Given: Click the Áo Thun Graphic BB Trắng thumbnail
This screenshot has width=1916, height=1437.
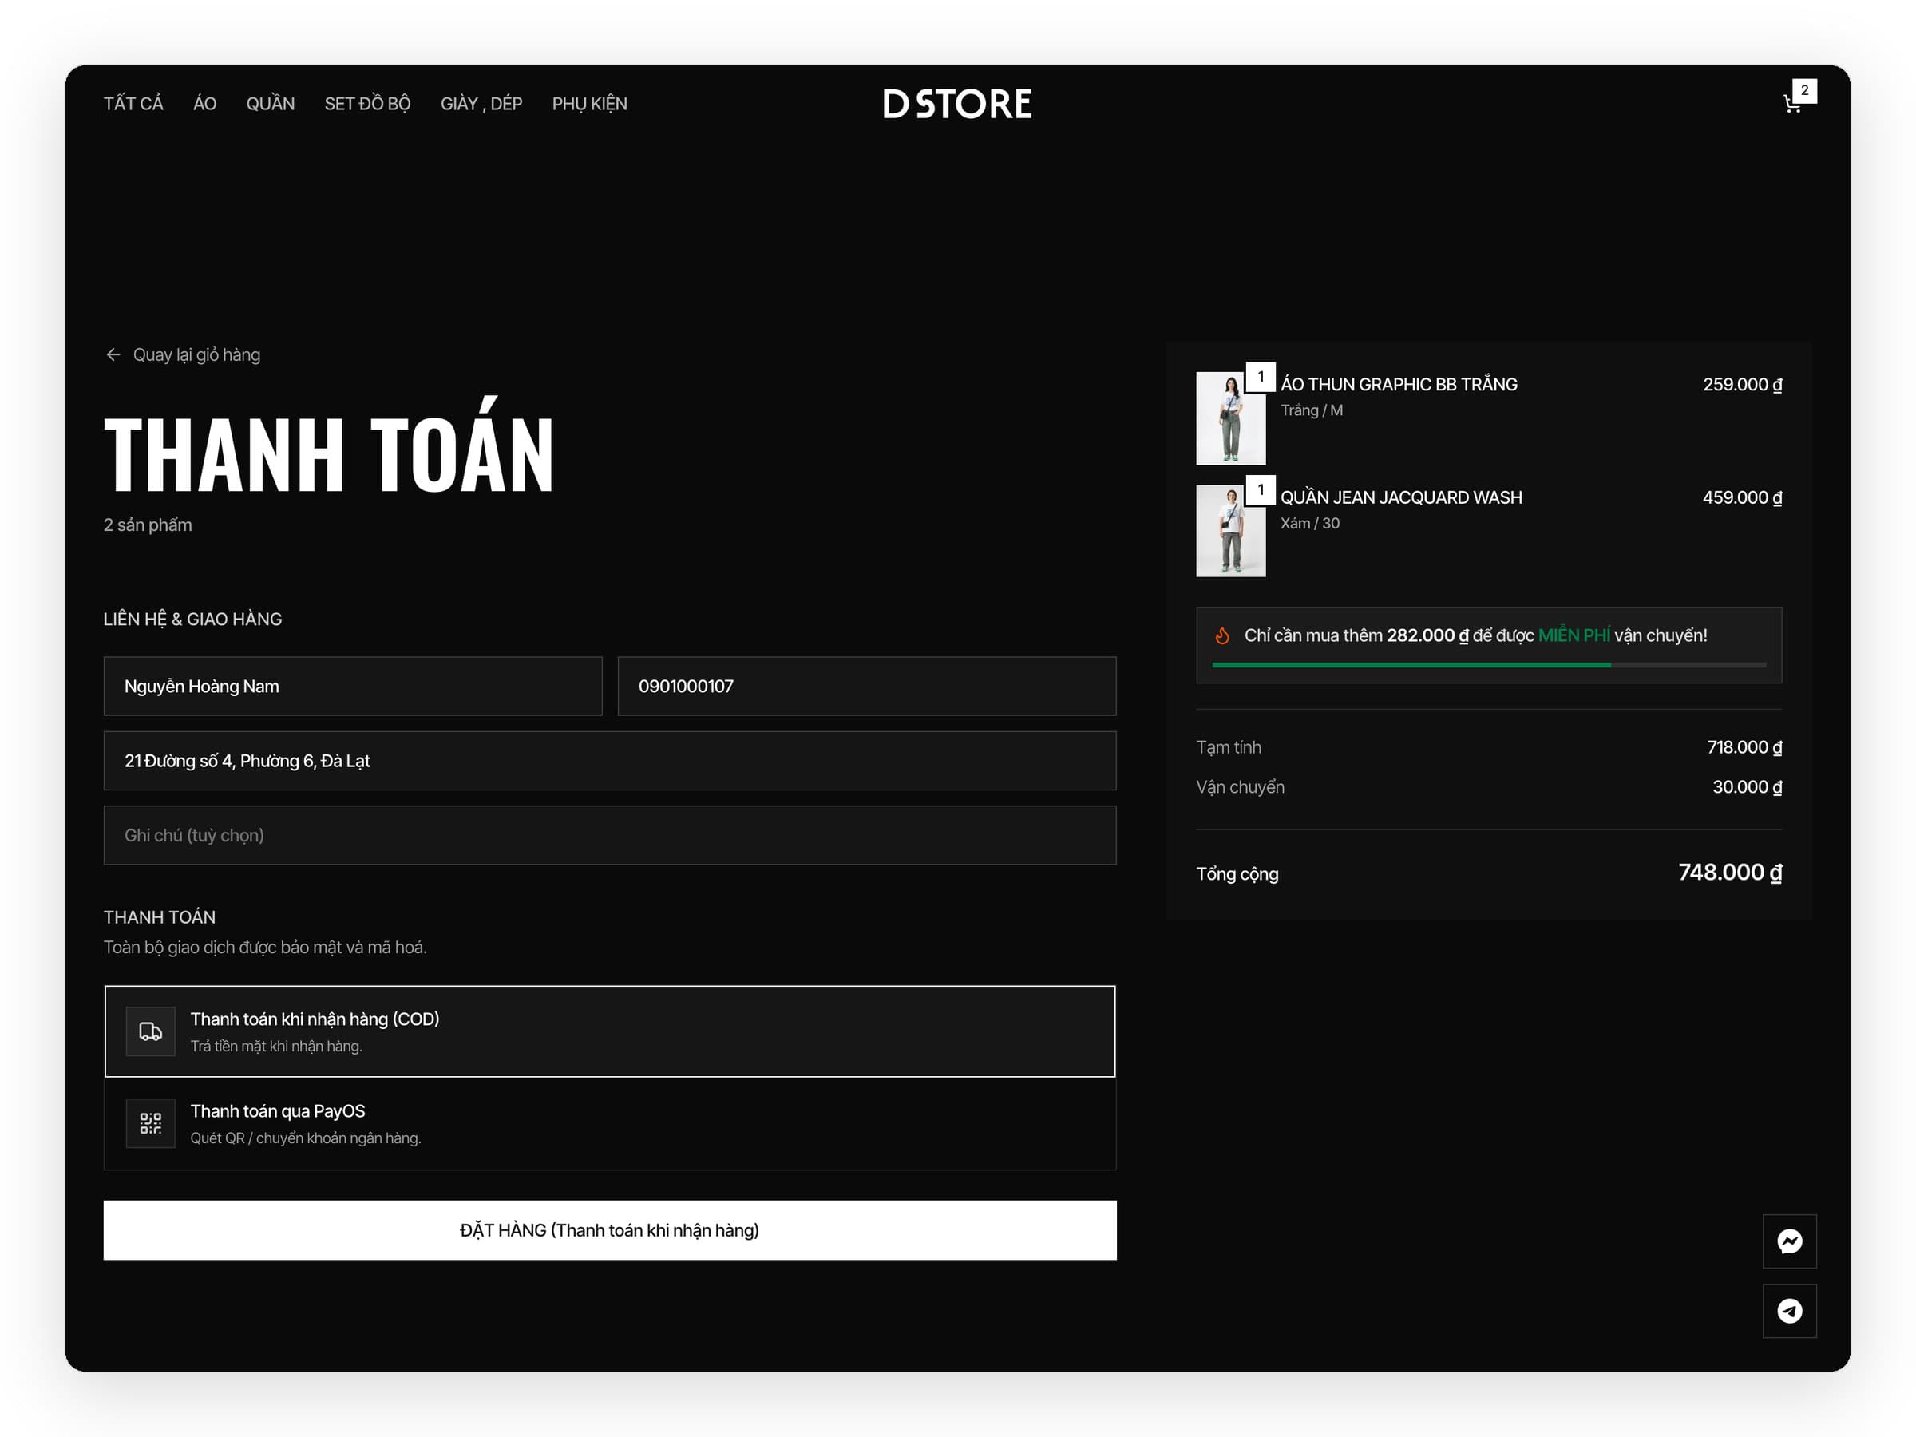Looking at the screenshot, I should coord(1231,418).
